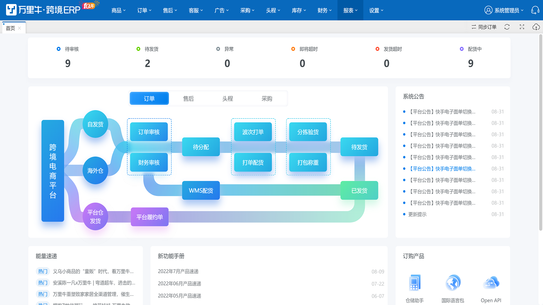Open the 配货中 count of 9
Screen dimensions: 543x305
[471, 63]
